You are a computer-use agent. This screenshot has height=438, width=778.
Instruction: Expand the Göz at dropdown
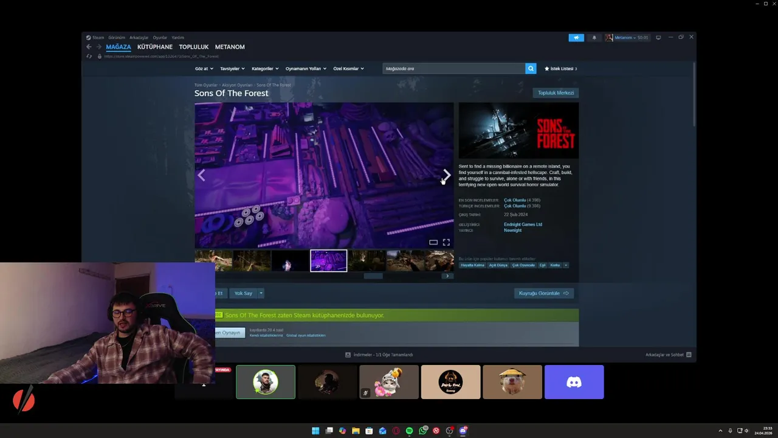pyautogui.click(x=204, y=69)
